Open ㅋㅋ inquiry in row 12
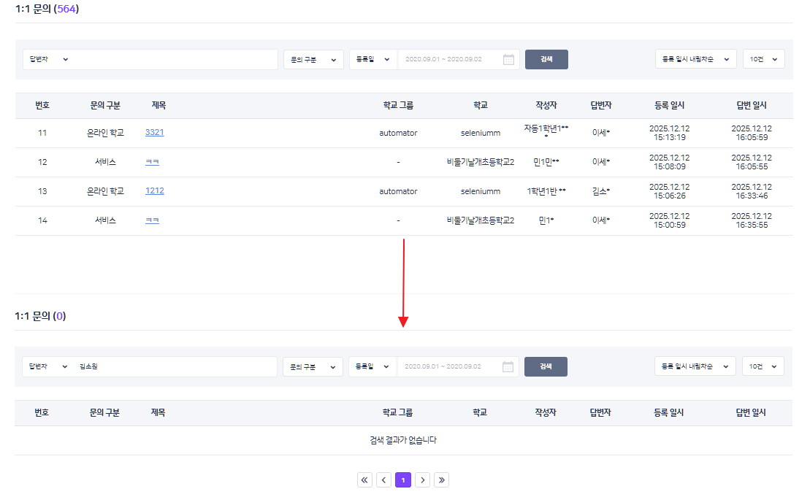The width and height of the screenshot is (810, 497). click(x=152, y=162)
